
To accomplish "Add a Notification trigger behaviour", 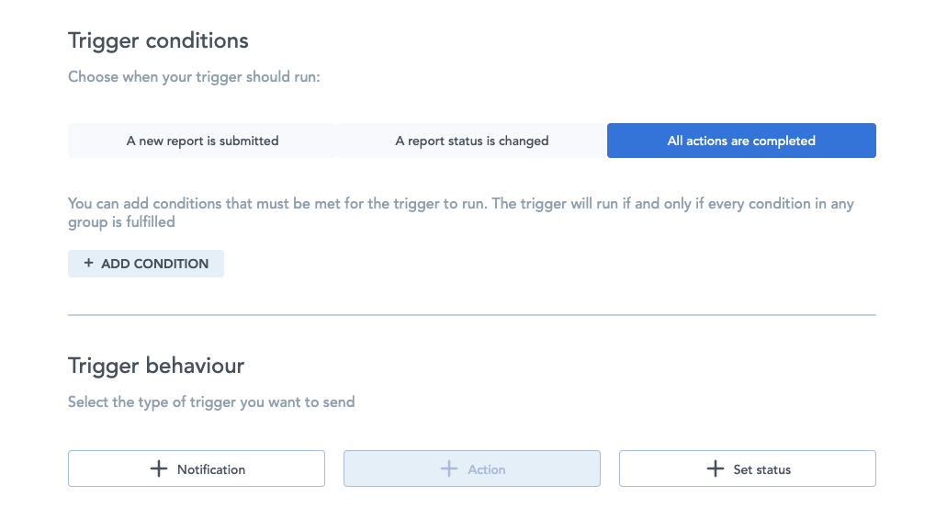I will tap(197, 469).
